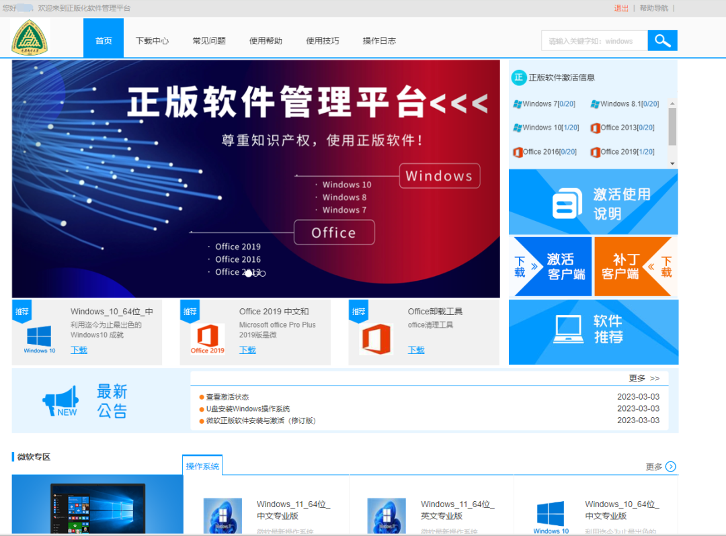Click the blue search magnifier icon
This screenshot has height=536, width=726.
click(x=662, y=40)
